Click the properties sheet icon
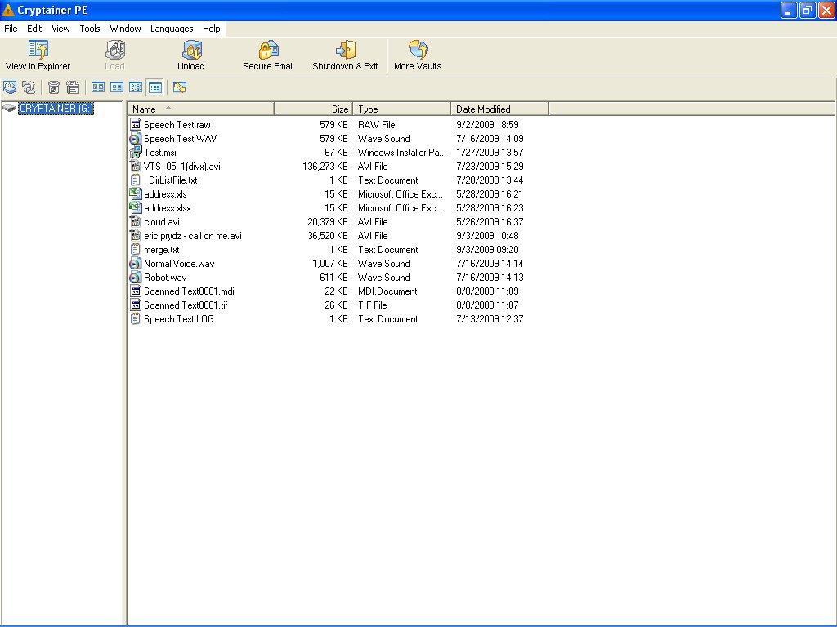Image resolution: width=837 pixels, height=627 pixels. click(73, 87)
